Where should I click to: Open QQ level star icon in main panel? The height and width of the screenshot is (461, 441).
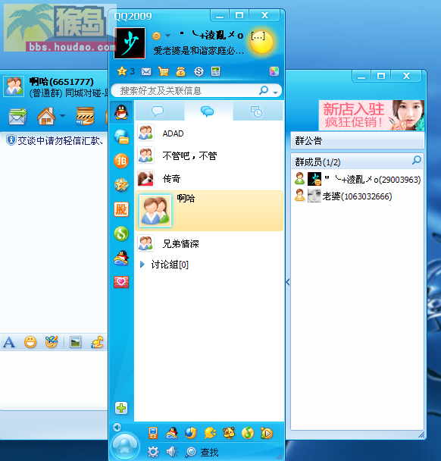click(x=122, y=71)
